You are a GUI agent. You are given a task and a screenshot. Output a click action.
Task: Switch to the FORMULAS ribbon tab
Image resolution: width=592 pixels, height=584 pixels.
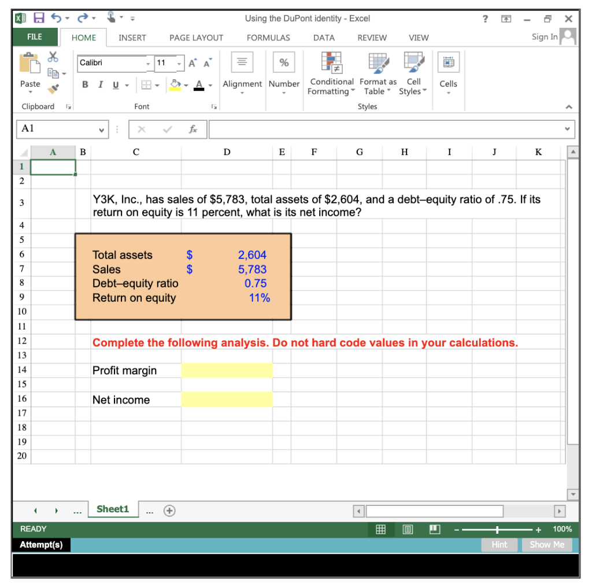[x=268, y=38]
